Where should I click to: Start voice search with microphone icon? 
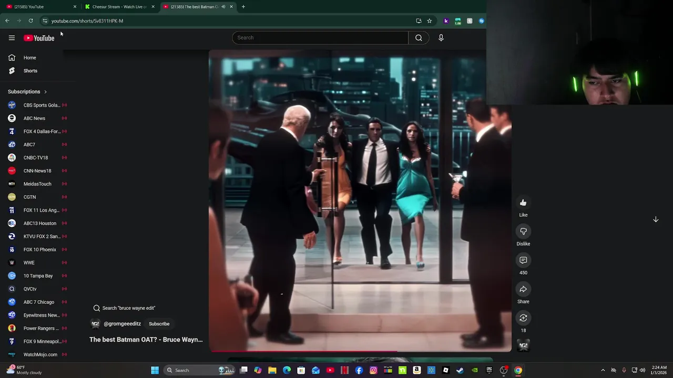(441, 38)
